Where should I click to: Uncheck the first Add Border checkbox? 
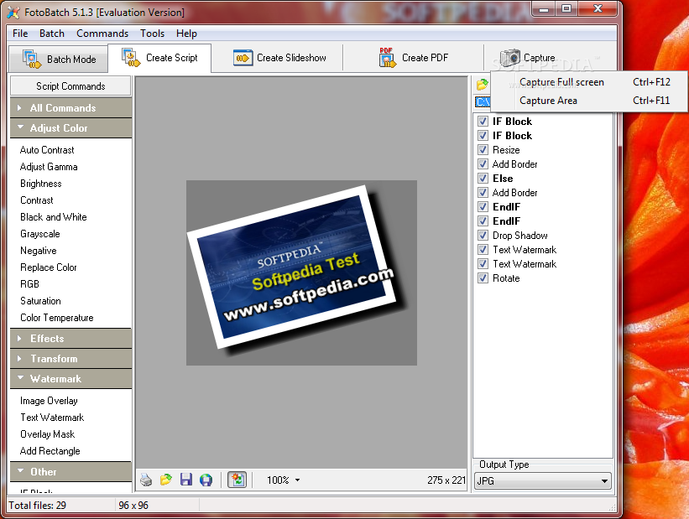click(483, 163)
